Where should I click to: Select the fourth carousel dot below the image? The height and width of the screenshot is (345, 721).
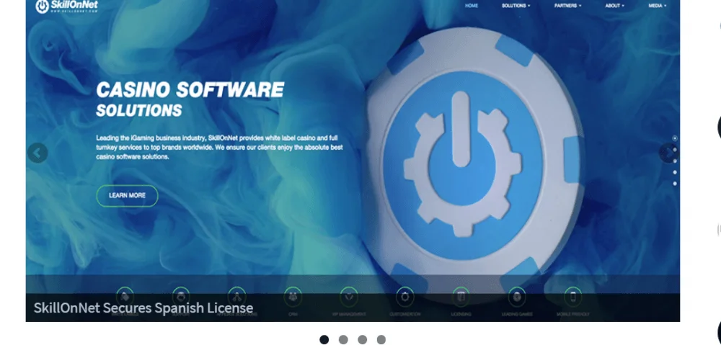point(381,339)
